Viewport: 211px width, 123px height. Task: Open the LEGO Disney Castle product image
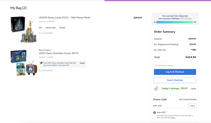24,29
